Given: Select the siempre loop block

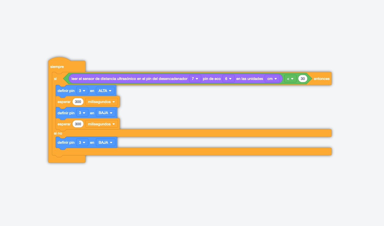Looking at the screenshot, I should pyautogui.click(x=57, y=67).
